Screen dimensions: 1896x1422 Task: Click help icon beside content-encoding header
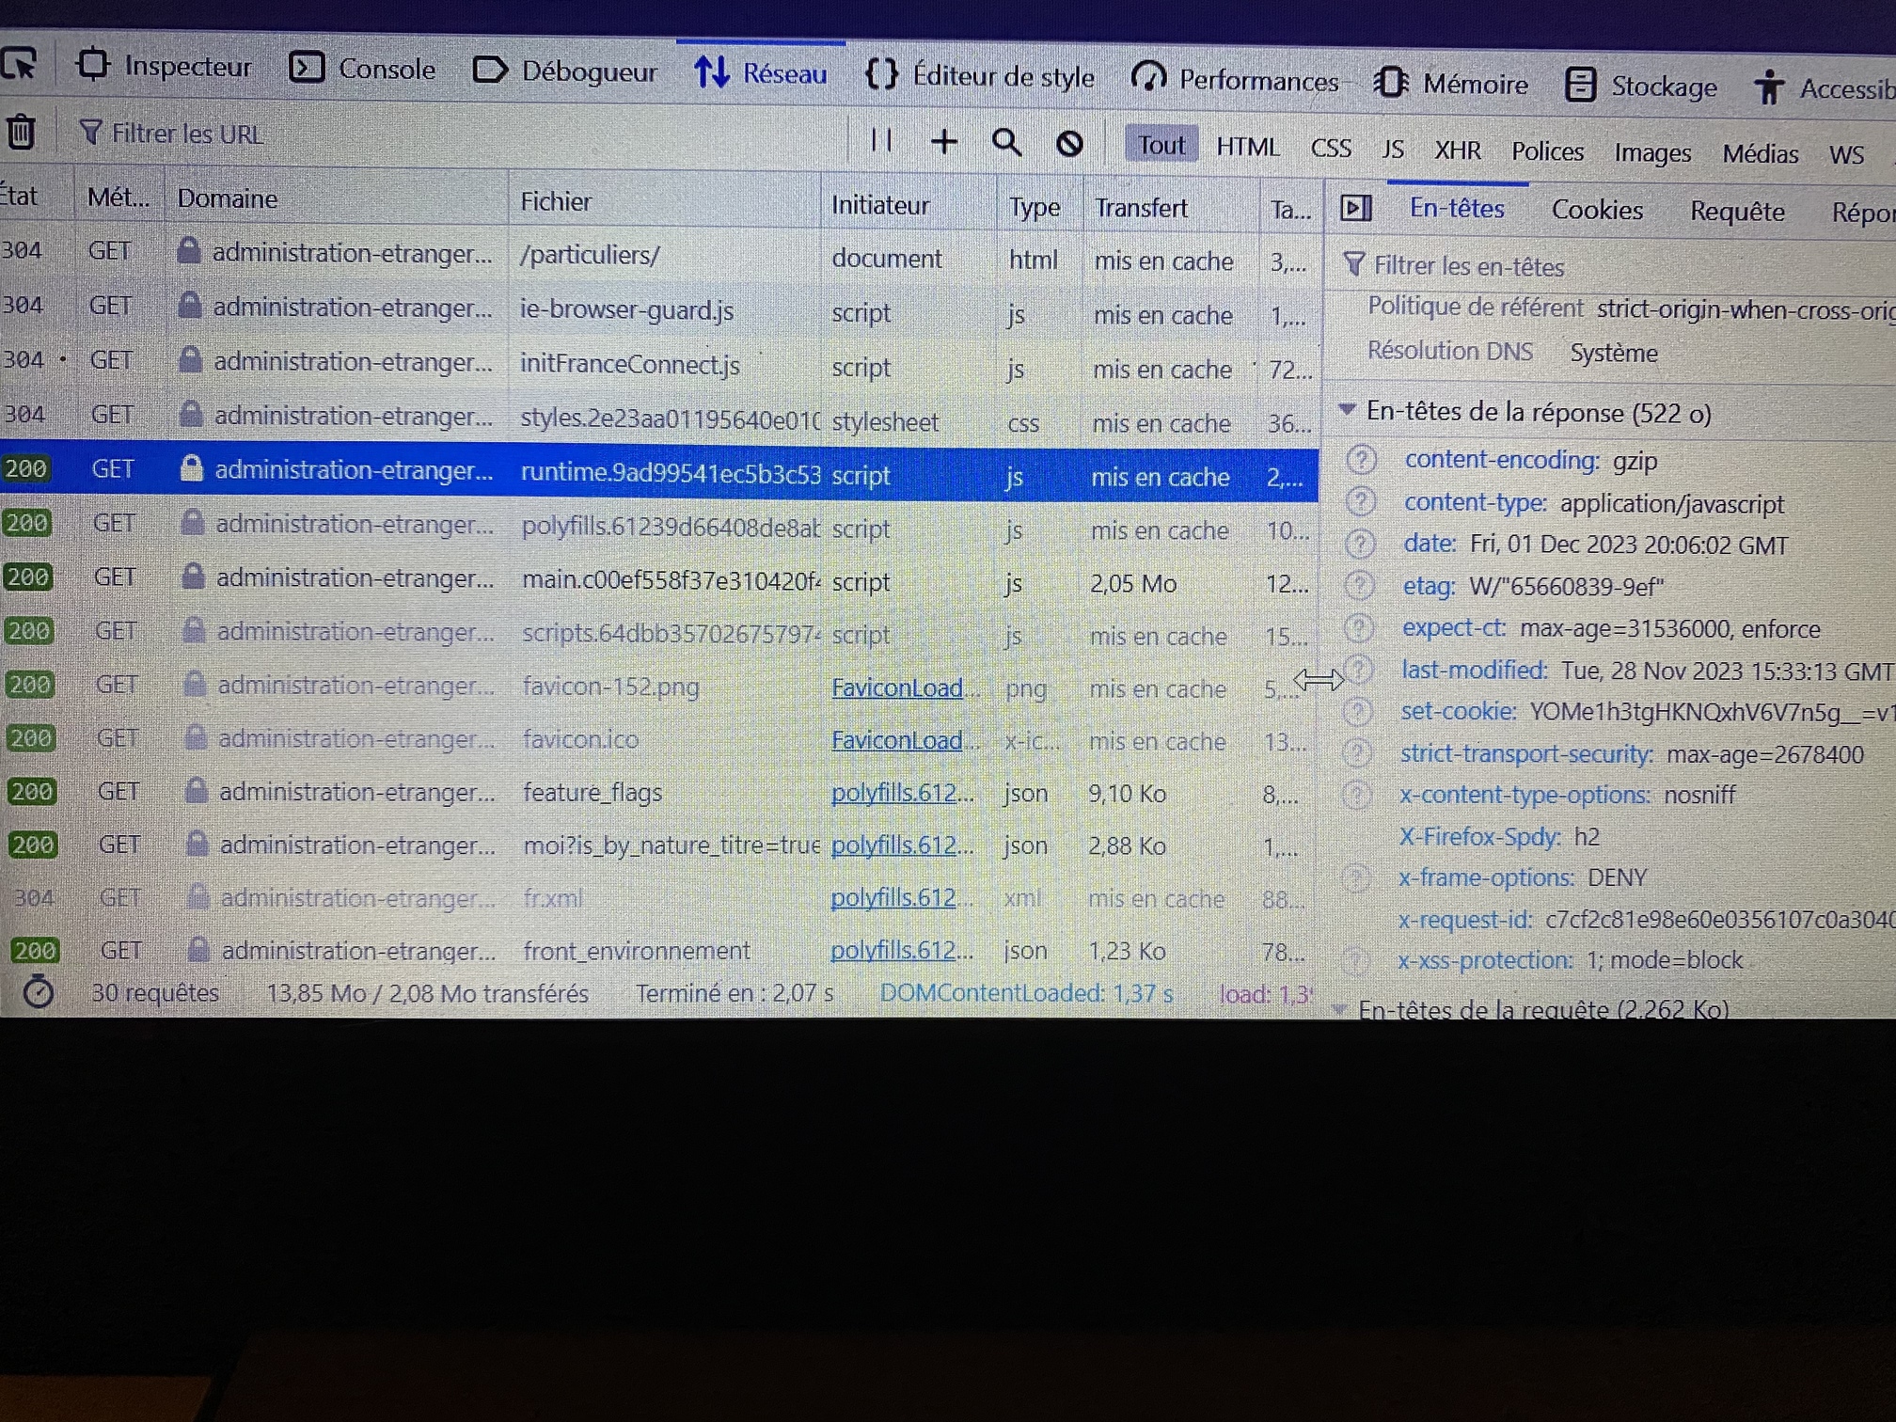pos(1361,459)
